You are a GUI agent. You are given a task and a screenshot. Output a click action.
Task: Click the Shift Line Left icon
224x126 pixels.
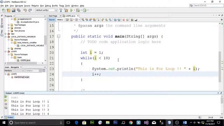115,20
